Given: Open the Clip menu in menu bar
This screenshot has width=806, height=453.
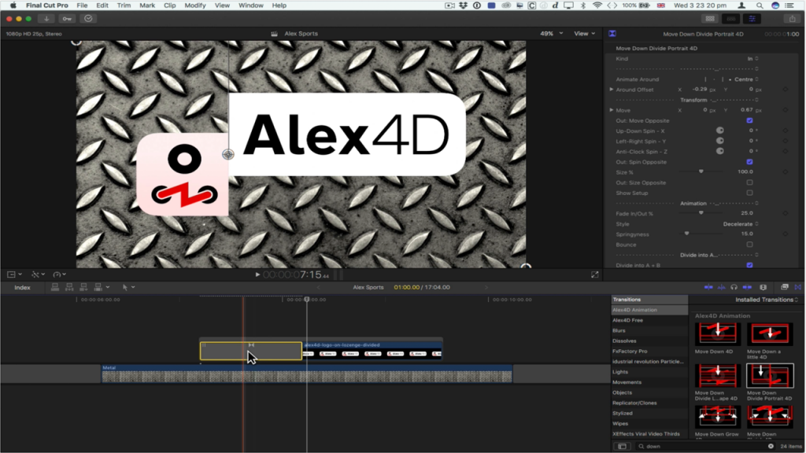Looking at the screenshot, I should tap(170, 6).
